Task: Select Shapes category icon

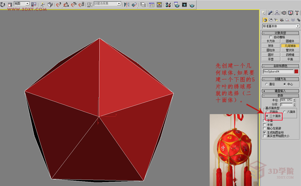Action: [271, 20]
